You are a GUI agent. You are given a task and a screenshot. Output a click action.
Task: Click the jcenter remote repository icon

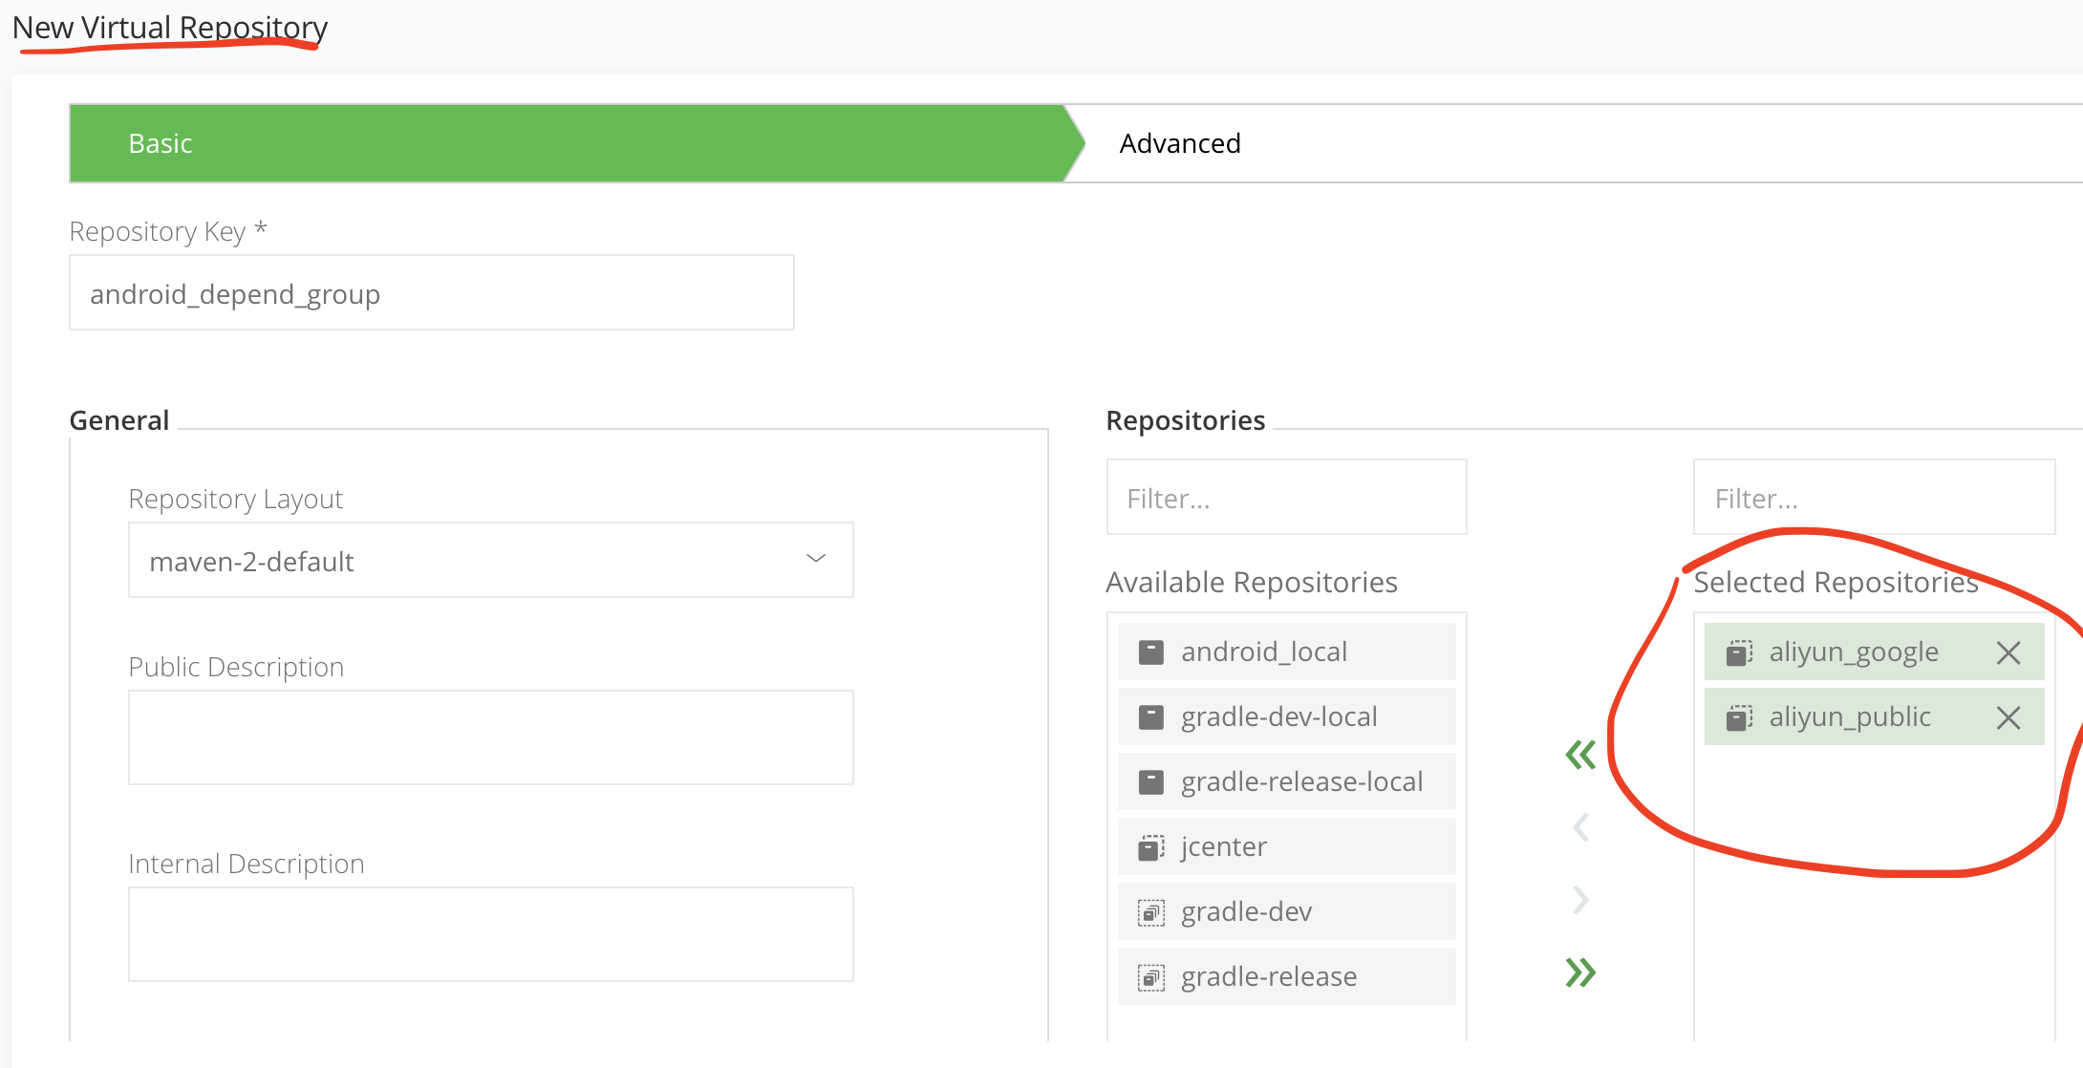pyautogui.click(x=1151, y=847)
